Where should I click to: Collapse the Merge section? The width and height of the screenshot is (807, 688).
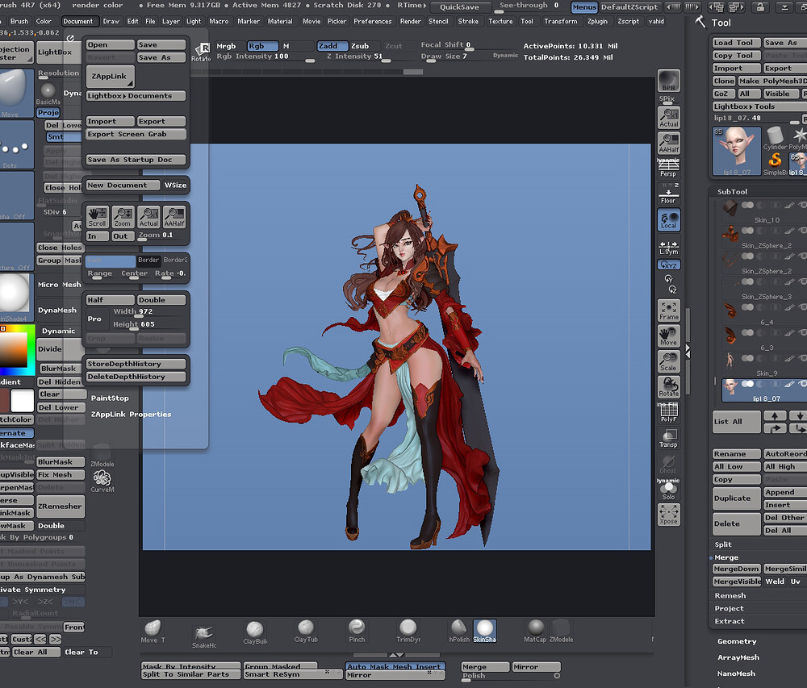click(726, 557)
